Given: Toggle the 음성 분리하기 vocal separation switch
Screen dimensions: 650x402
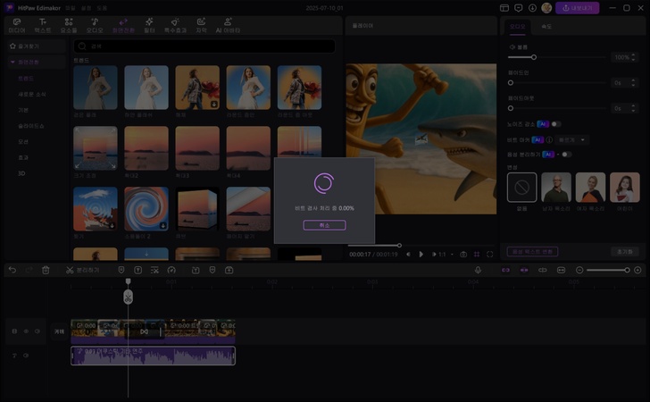Looking at the screenshot, I should 566,155.
